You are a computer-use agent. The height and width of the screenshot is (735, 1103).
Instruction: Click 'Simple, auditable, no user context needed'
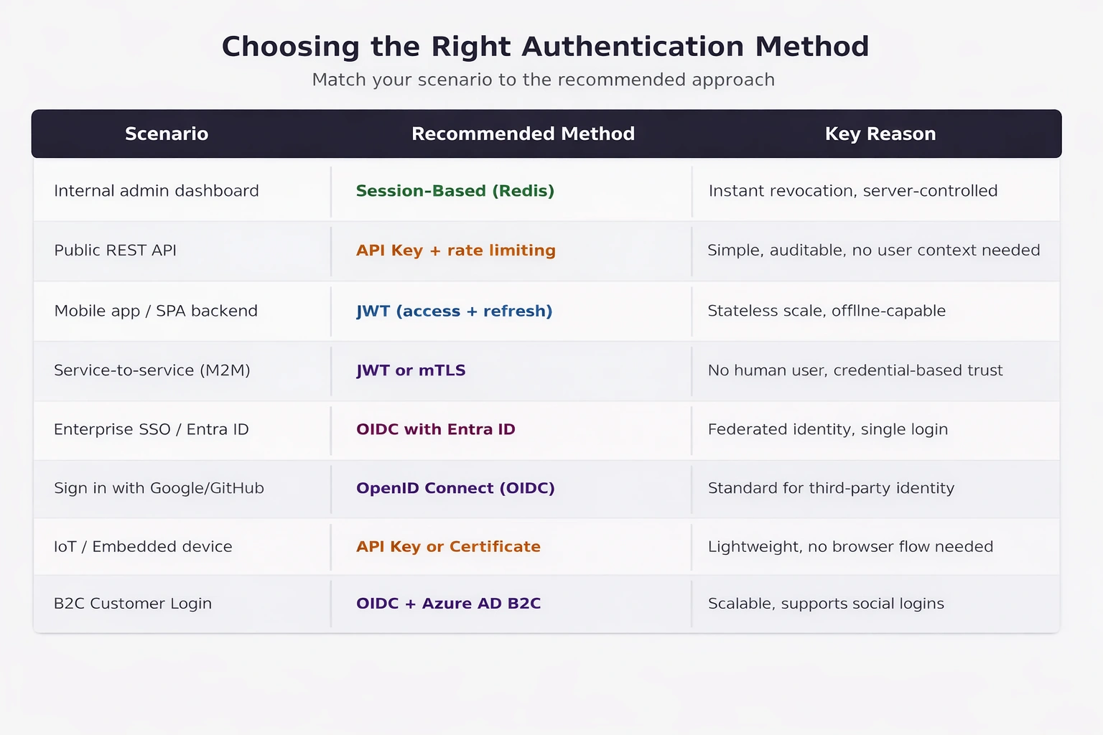tap(874, 251)
